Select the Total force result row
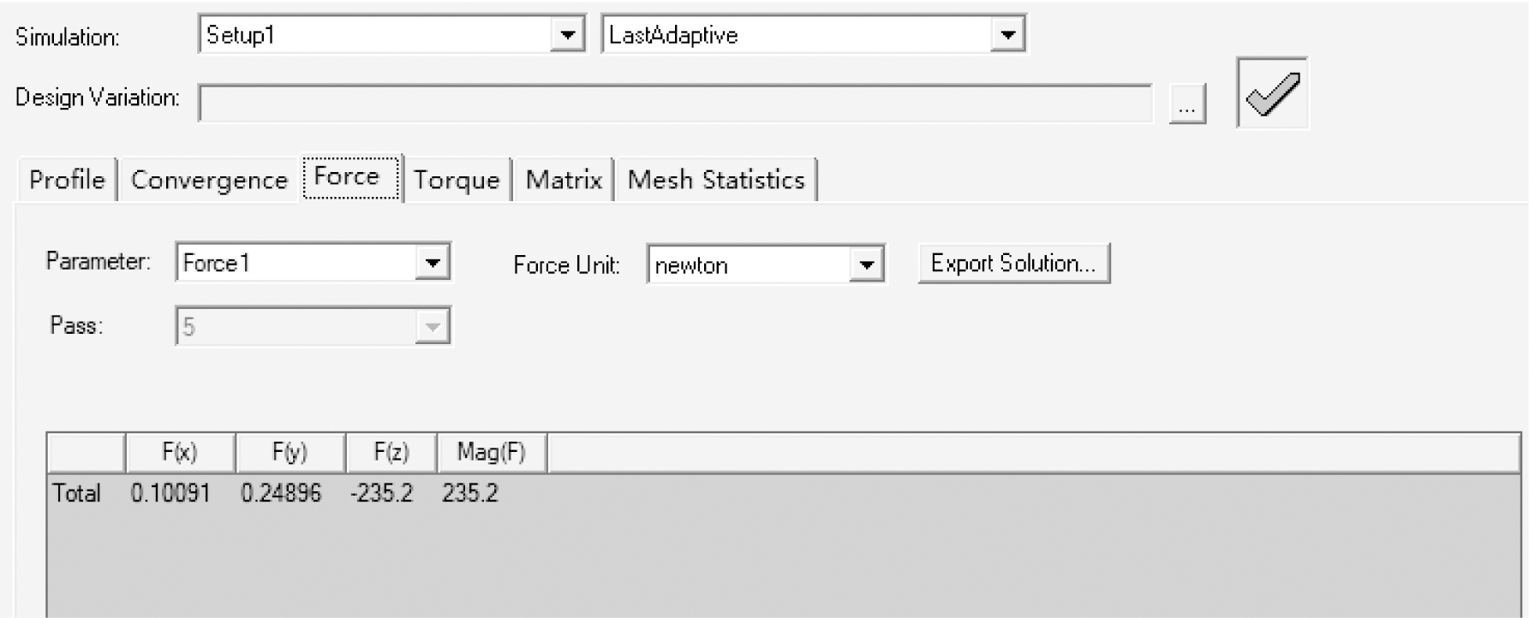Image resolution: width=1529 pixels, height=618 pixels. pyautogui.click(x=77, y=493)
